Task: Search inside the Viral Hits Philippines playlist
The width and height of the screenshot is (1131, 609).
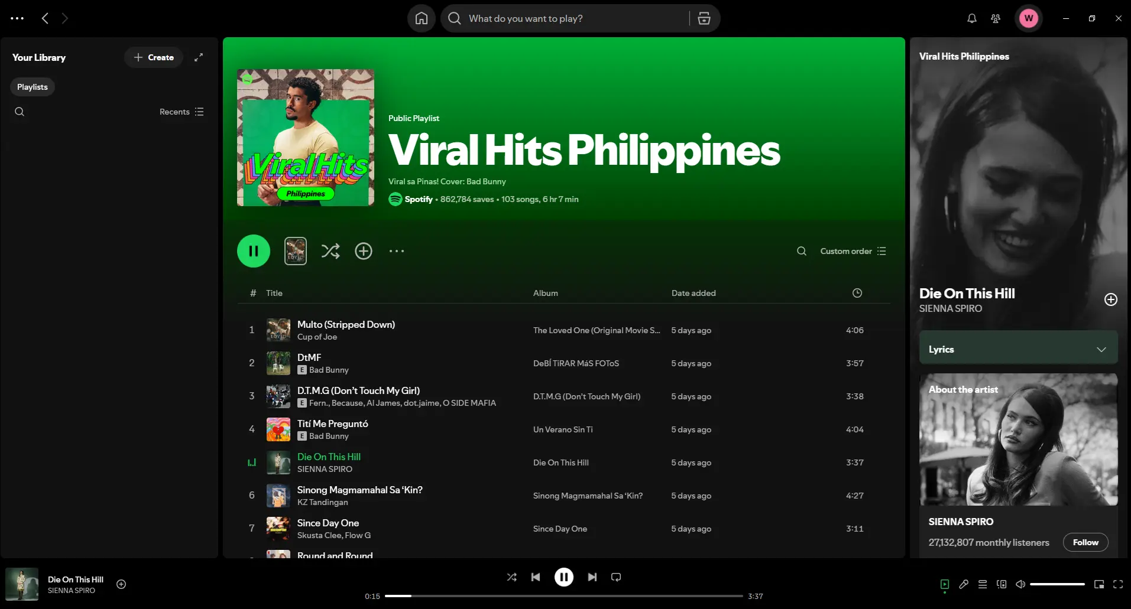Action: (802, 251)
